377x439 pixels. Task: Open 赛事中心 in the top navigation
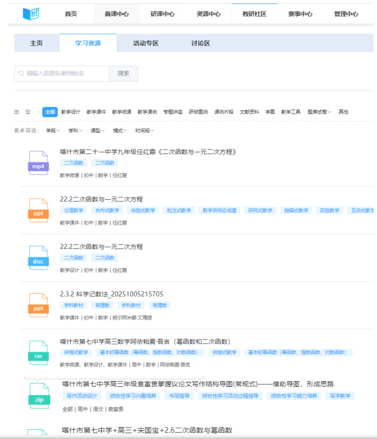pyautogui.click(x=301, y=14)
